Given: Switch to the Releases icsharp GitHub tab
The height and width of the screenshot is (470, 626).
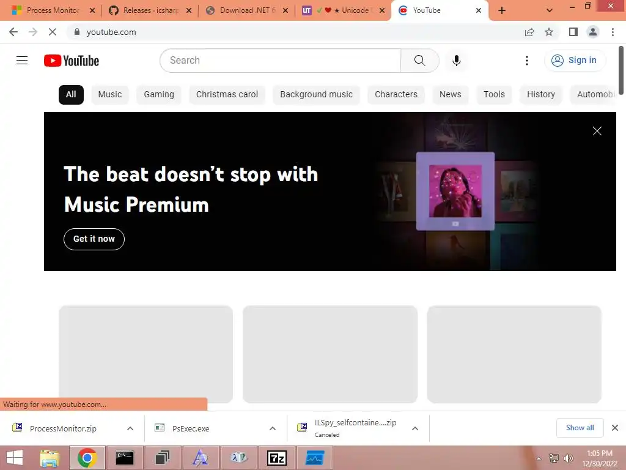Looking at the screenshot, I should (x=149, y=10).
